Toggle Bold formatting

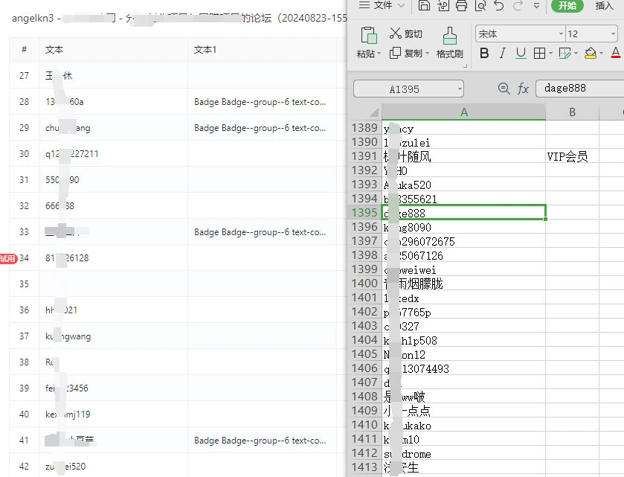tap(484, 54)
